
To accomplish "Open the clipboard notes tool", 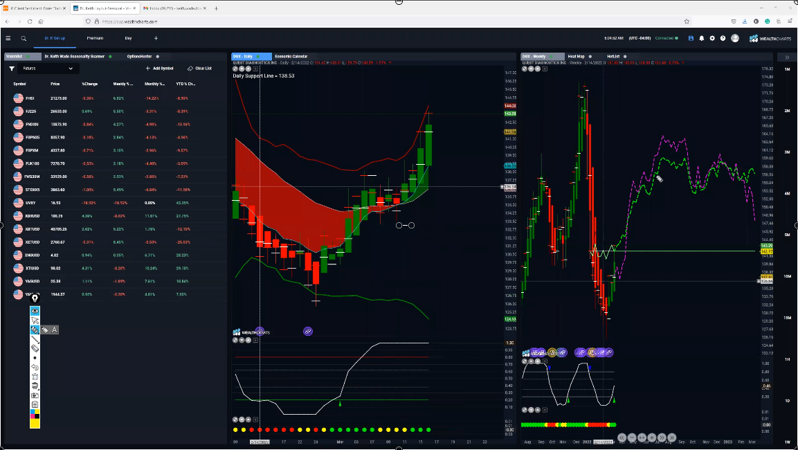I will [x=35, y=404].
